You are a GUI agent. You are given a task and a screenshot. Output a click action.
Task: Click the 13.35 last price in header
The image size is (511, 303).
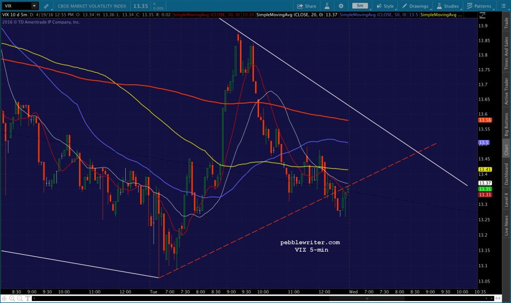[x=140, y=6]
